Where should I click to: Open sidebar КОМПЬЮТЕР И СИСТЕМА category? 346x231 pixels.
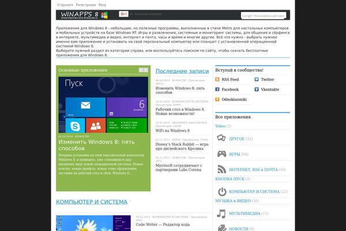[x=254, y=191]
